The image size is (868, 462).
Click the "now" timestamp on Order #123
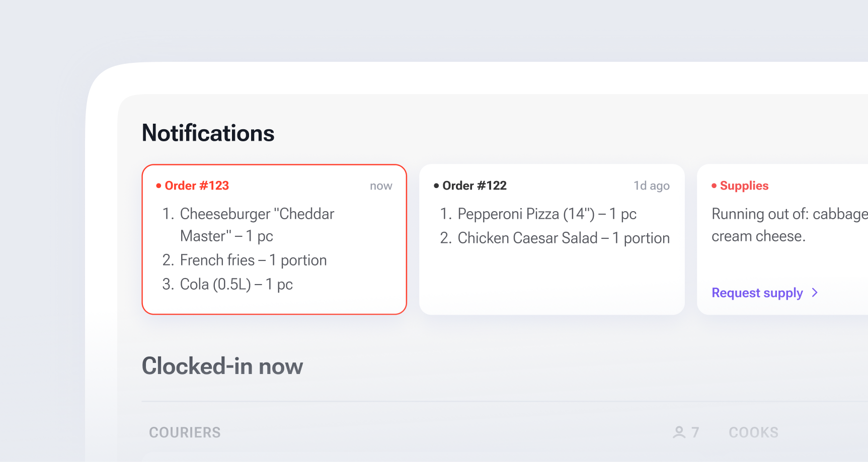tap(381, 186)
